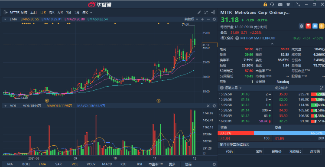
Task: Select the 月K monthly chart
Action: 60,13
